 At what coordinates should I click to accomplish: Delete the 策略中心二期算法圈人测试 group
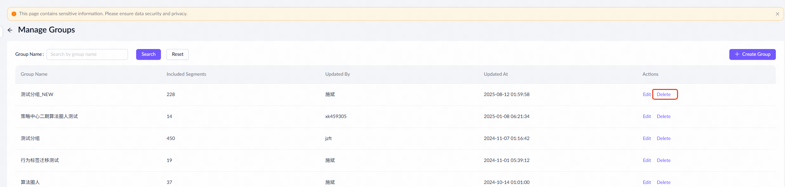click(663, 117)
